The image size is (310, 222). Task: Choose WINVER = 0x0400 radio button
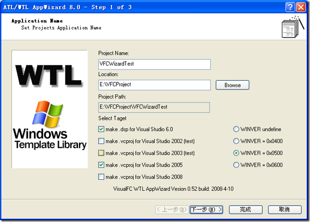(236, 141)
